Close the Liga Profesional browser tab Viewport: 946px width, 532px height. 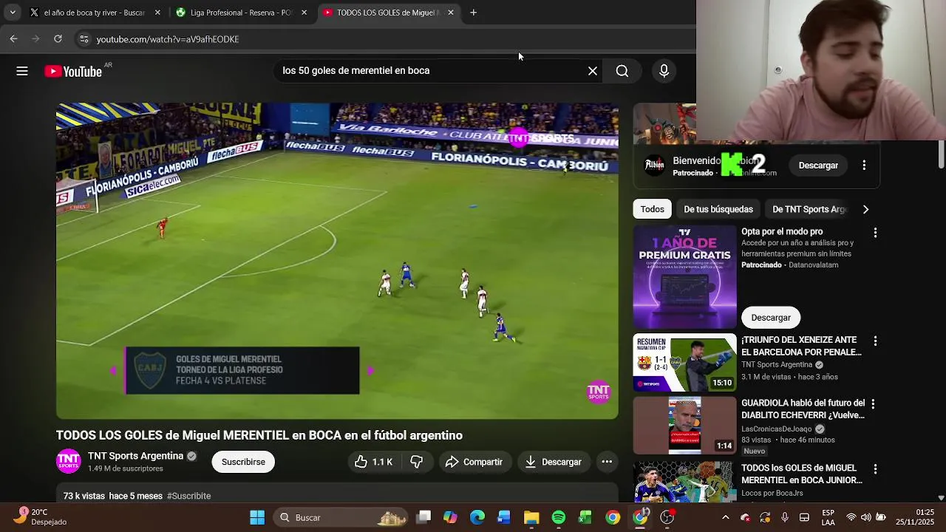(x=304, y=13)
